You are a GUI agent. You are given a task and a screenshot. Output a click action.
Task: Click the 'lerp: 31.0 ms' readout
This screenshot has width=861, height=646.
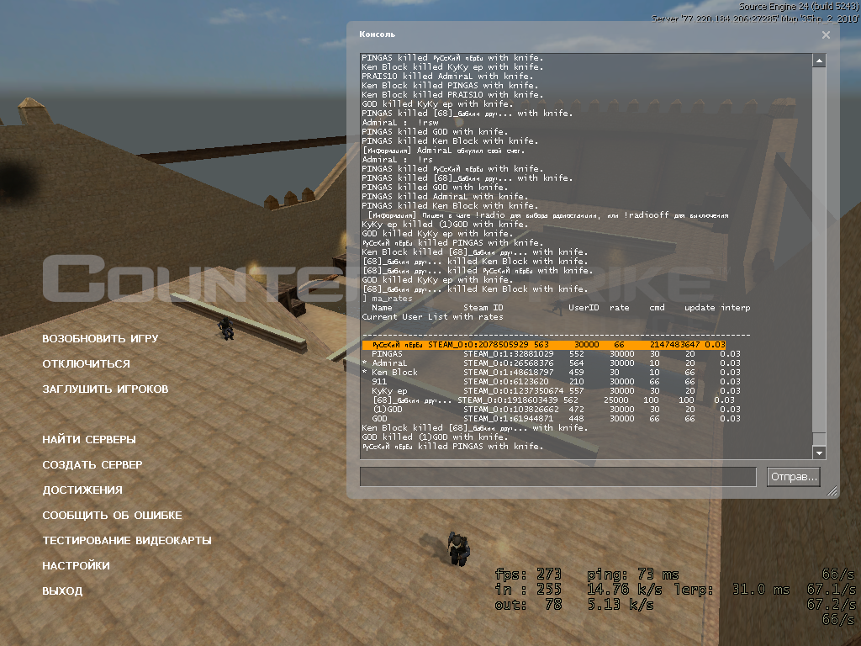point(732,590)
